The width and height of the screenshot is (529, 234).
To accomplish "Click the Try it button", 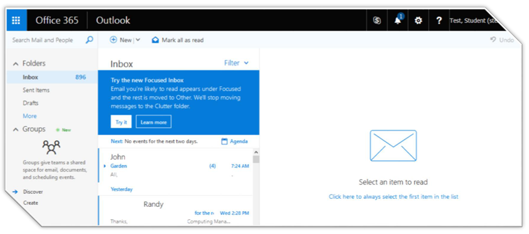I will (x=121, y=122).
